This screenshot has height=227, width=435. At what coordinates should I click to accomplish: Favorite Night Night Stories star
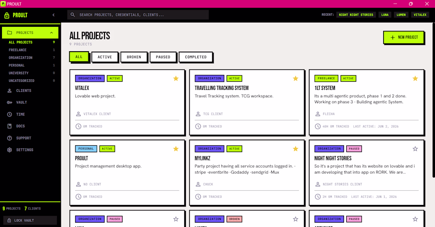click(x=415, y=149)
